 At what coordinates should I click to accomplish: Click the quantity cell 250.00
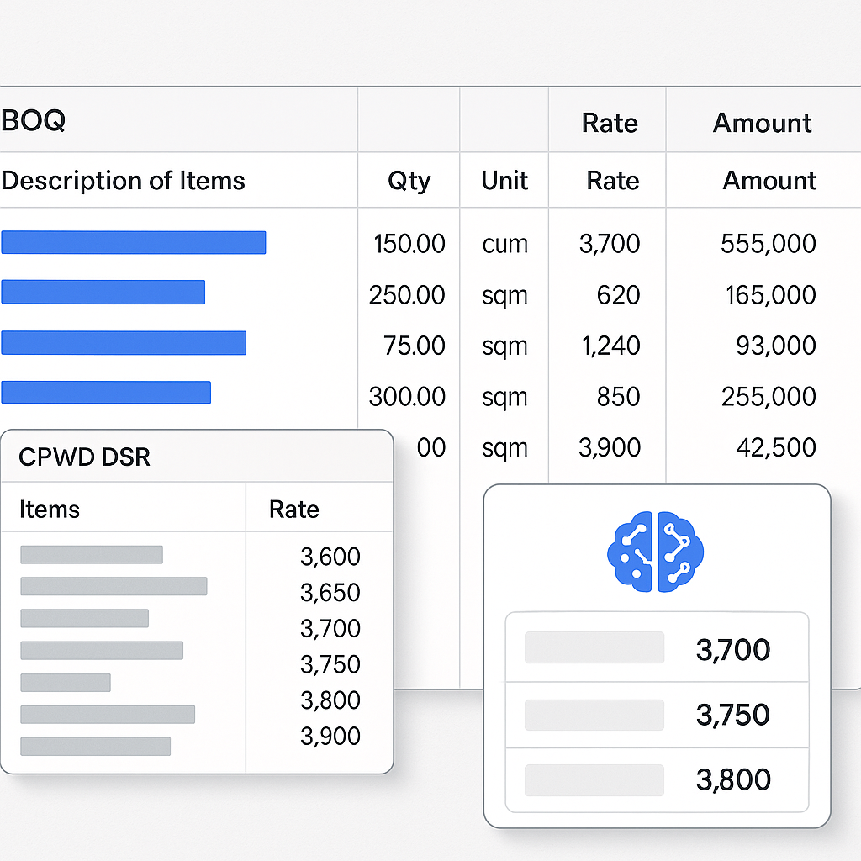407,295
